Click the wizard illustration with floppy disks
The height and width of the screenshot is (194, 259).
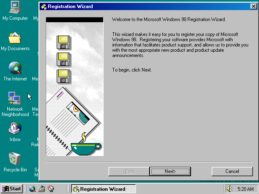click(74, 86)
